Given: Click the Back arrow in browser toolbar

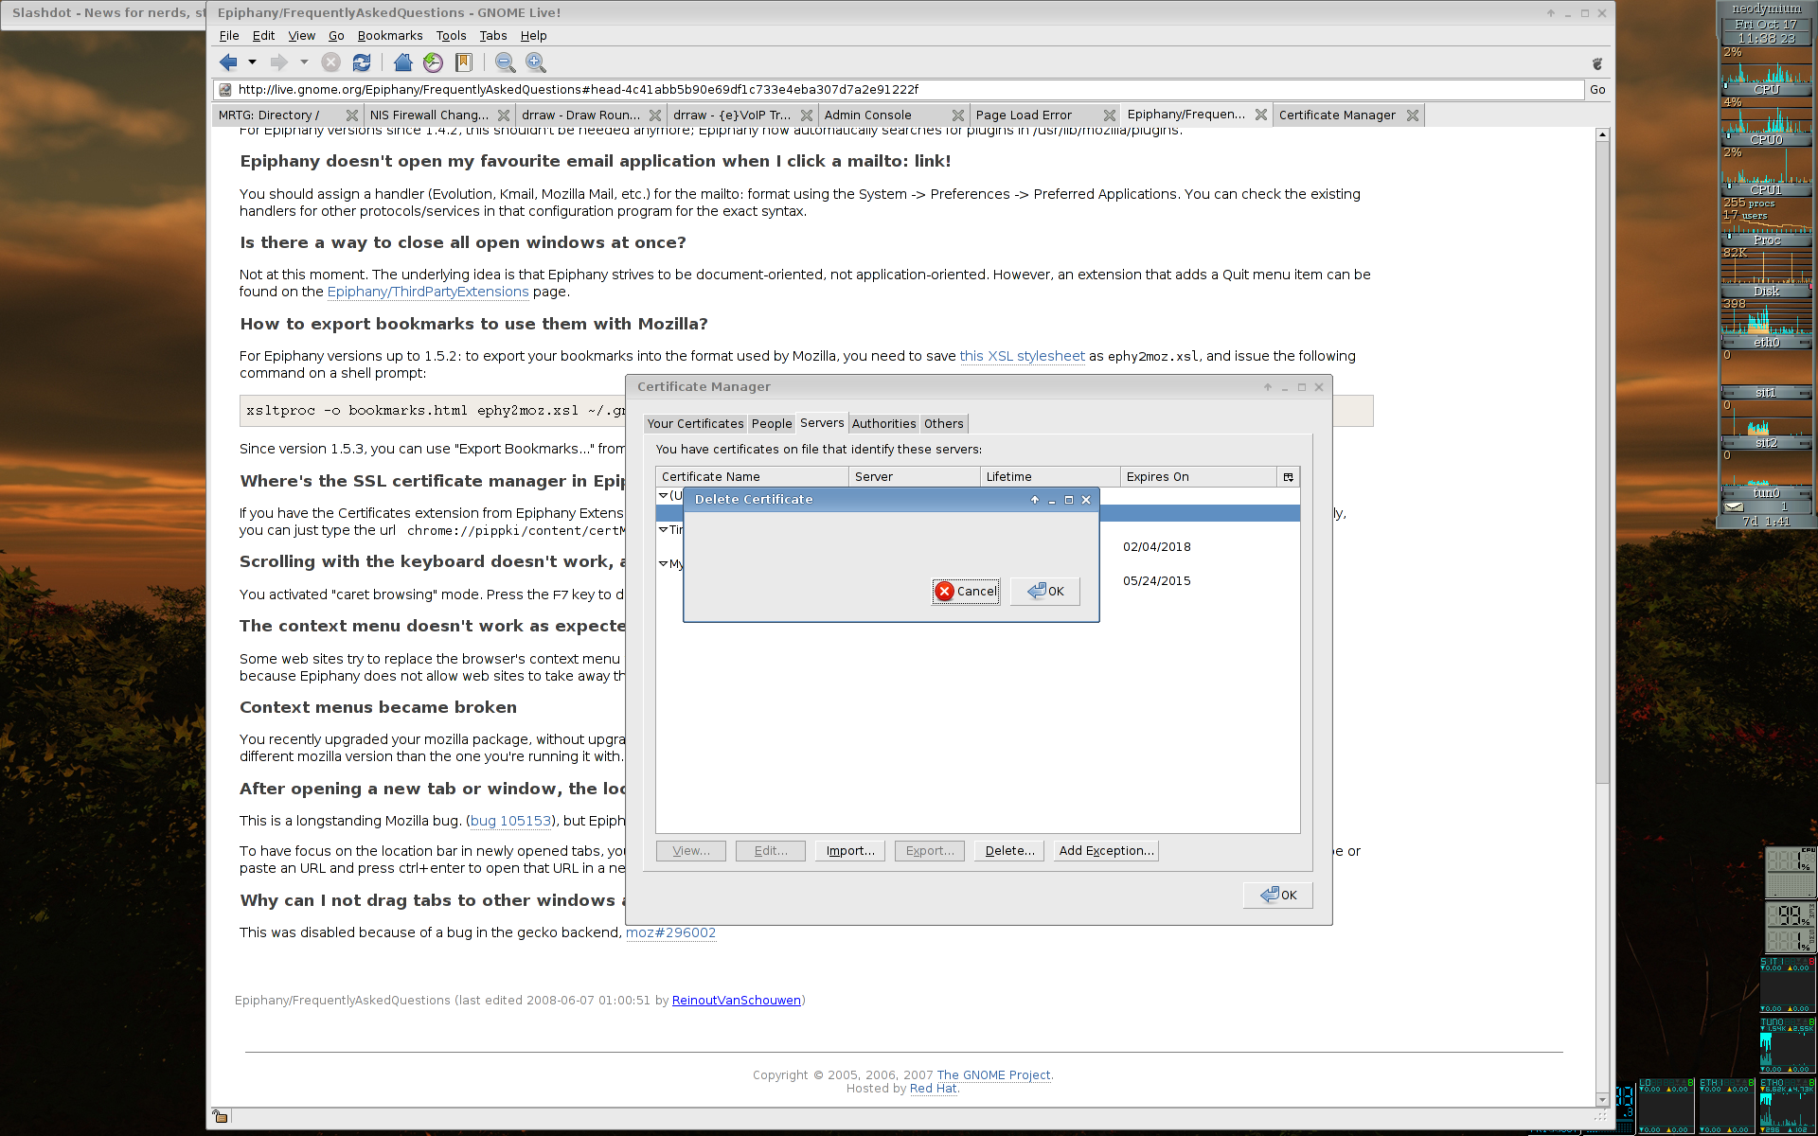Looking at the screenshot, I should (228, 62).
